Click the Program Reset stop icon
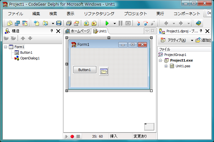The image size is (214, 142). 128,23
